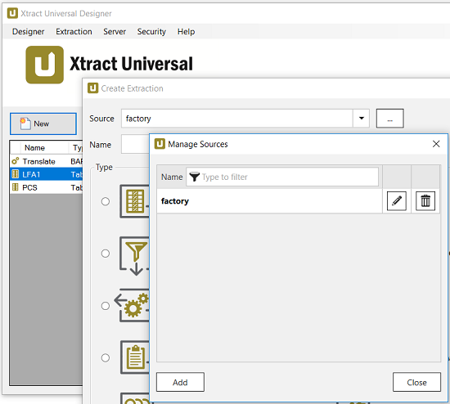This screenshot has height=404, width=450.
Task: Click the Name field in Create Extraction
Action: pos(135,144)
